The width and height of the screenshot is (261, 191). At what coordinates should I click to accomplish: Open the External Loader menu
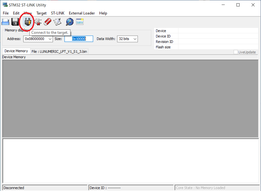(x=82, y=13)
